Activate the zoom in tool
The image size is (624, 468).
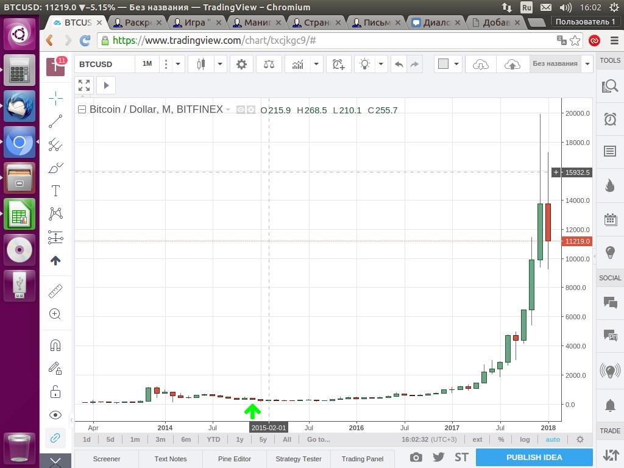55,314
